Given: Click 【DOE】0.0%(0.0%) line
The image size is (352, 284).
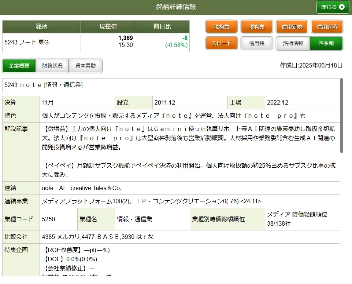Looking at the screenshot, I should (70, 259).
